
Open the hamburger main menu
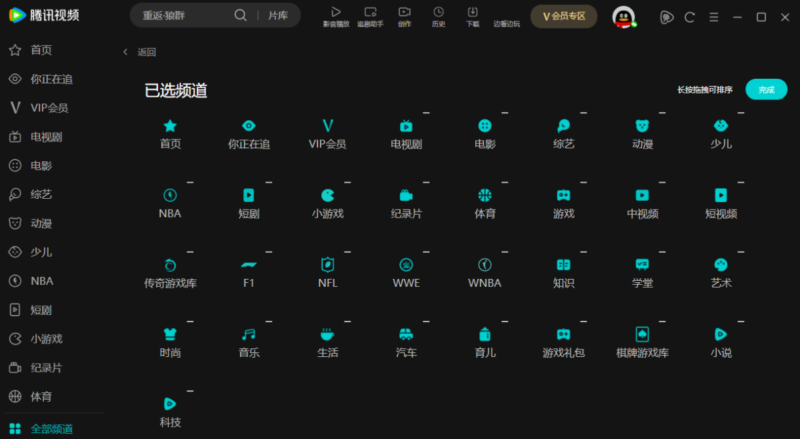714,17
